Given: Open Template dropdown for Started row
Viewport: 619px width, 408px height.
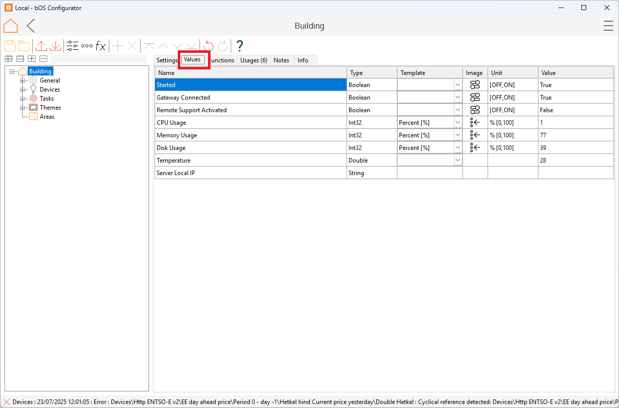Looking at the screenshot, I should [457, 85].
